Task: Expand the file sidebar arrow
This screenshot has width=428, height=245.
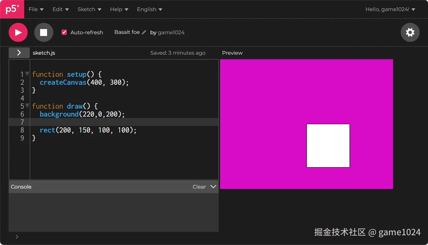Action: click(19, 53)
